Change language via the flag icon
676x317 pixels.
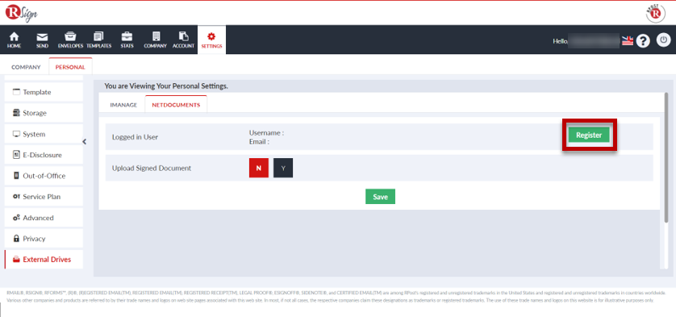coord(628,41)
